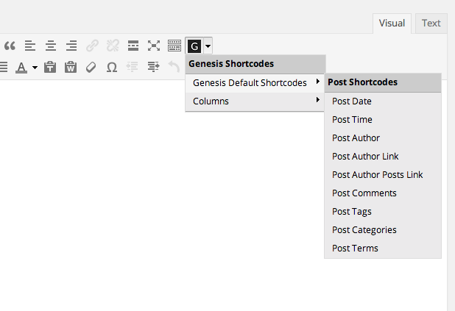Click the decrease indent icon

(133, 67)
